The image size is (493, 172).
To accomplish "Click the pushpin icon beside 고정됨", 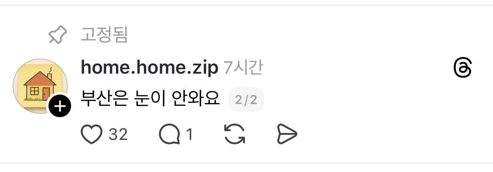I will [58, 35].
